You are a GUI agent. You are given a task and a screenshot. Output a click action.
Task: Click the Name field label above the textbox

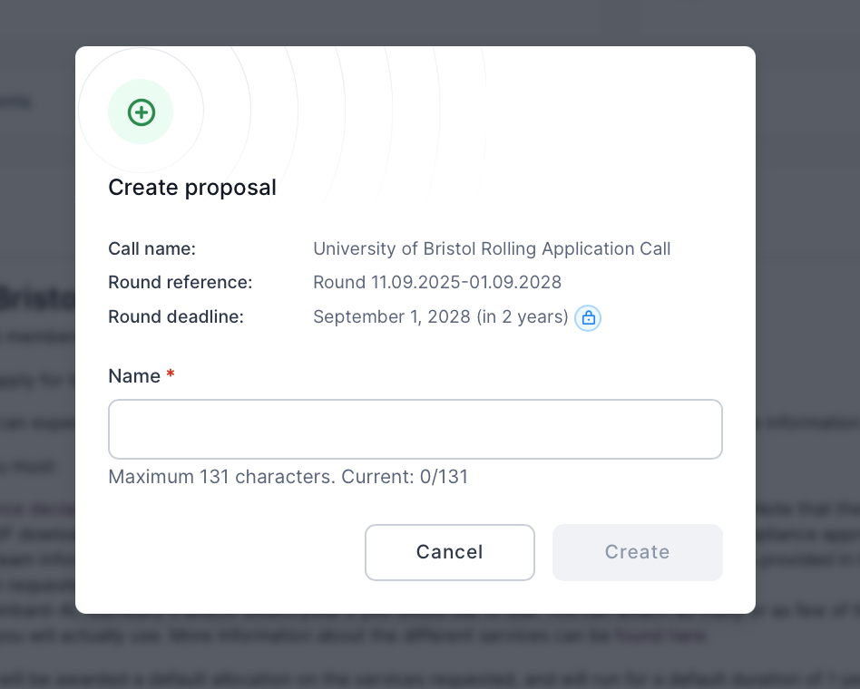coord(135,375)
